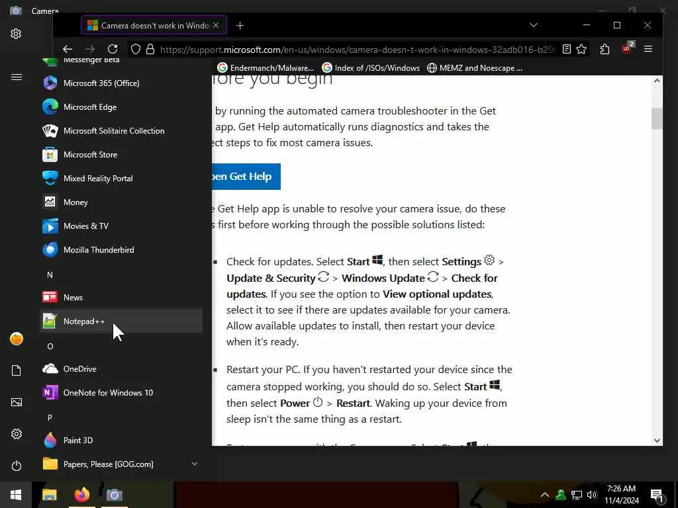Click the Windows Start button

pos(16,495)
